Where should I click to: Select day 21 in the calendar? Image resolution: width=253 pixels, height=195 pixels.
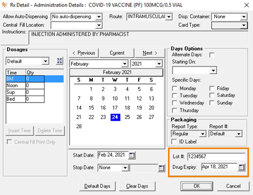79,117
